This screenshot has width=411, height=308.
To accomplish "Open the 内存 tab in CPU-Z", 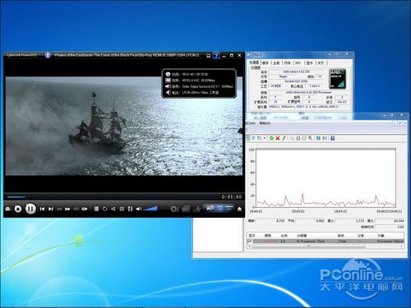I will (x=287, y=63).
